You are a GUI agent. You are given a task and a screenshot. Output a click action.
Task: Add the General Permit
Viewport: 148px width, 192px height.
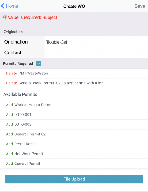tap(9, 163)
